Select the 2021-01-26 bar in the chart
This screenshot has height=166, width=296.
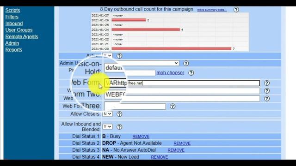pos(129,20)
